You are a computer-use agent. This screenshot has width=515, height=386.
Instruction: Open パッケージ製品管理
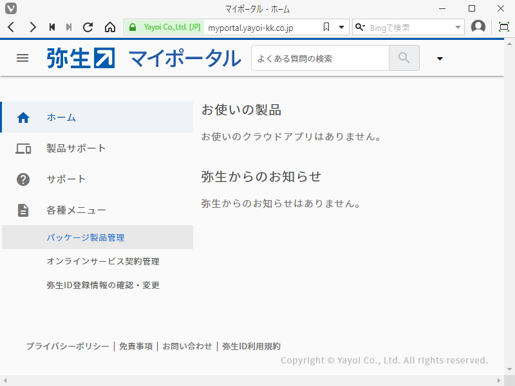[x=97, y=237]
